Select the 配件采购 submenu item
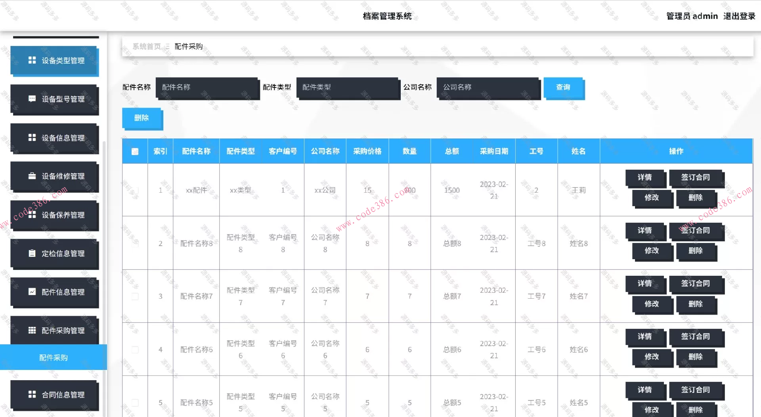Screen dimensions: 761x417 (53, 357)
